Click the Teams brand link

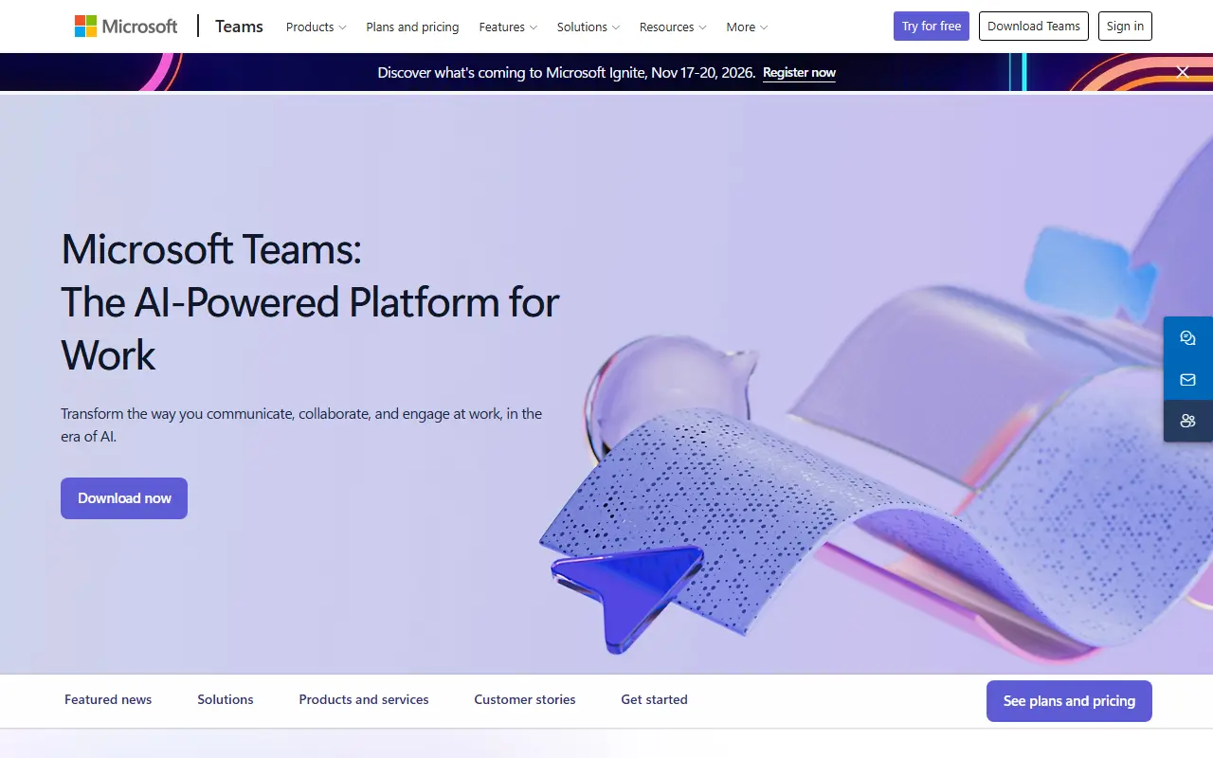(x=239, y=27)
